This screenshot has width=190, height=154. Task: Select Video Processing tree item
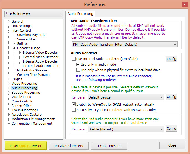pos(24,83)
